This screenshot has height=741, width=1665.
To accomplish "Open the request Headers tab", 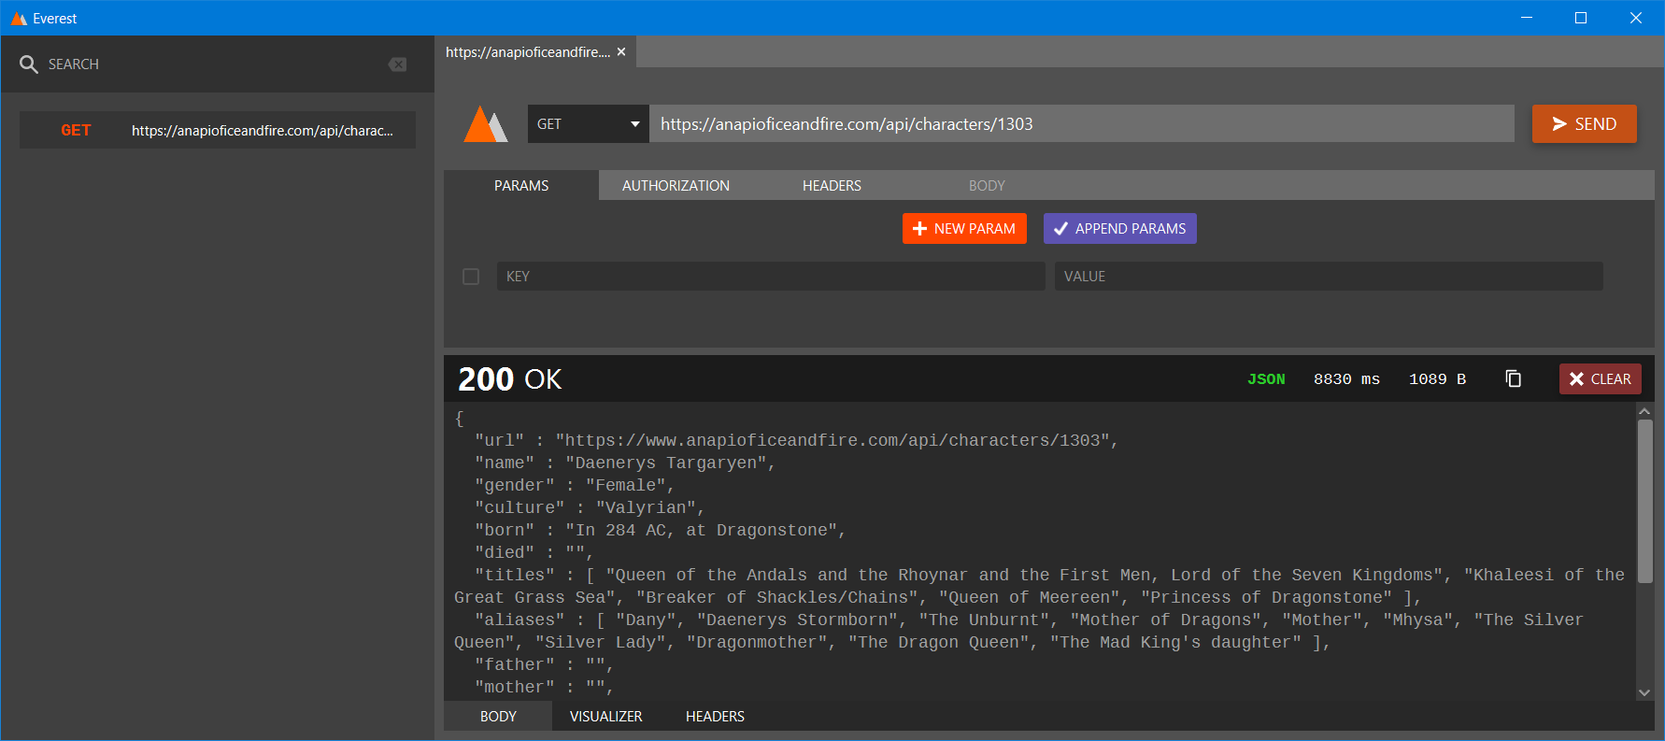I will pos(832,186).
